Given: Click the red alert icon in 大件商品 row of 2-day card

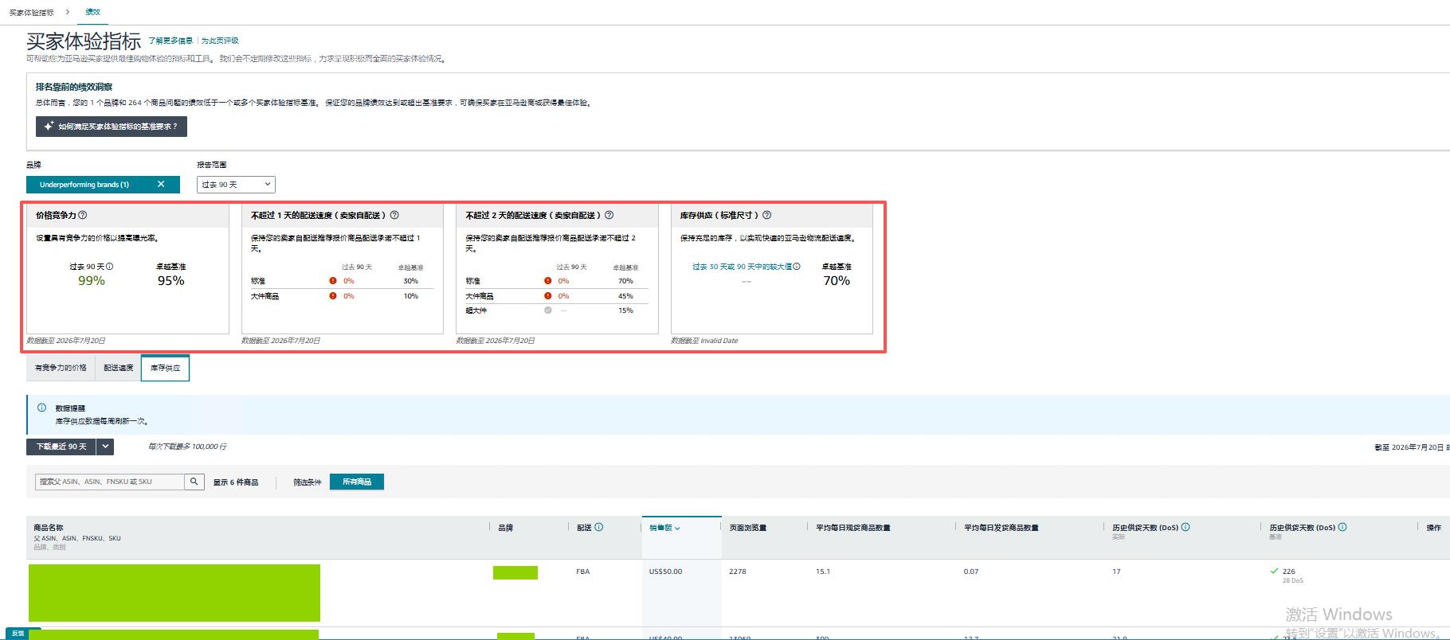Looking at the screenshot, I should (547, 296).
